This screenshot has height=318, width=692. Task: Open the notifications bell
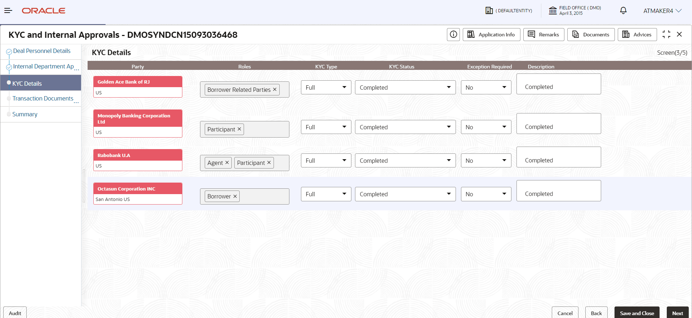[623, 10]
